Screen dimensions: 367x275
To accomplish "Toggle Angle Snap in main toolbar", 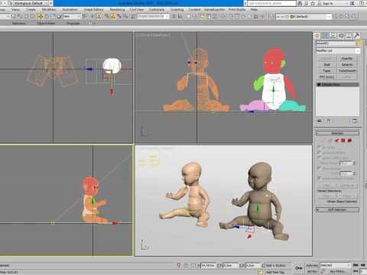I will click(x=113, y=16).
